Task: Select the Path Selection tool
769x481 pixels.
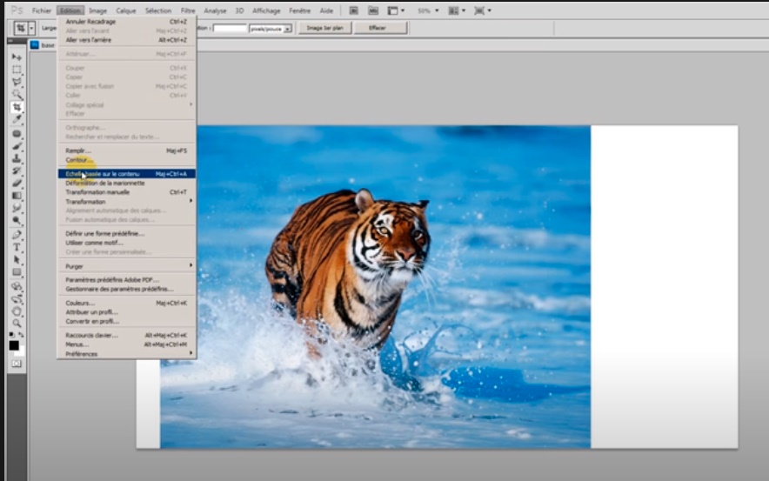Action: tap(17, 259)
